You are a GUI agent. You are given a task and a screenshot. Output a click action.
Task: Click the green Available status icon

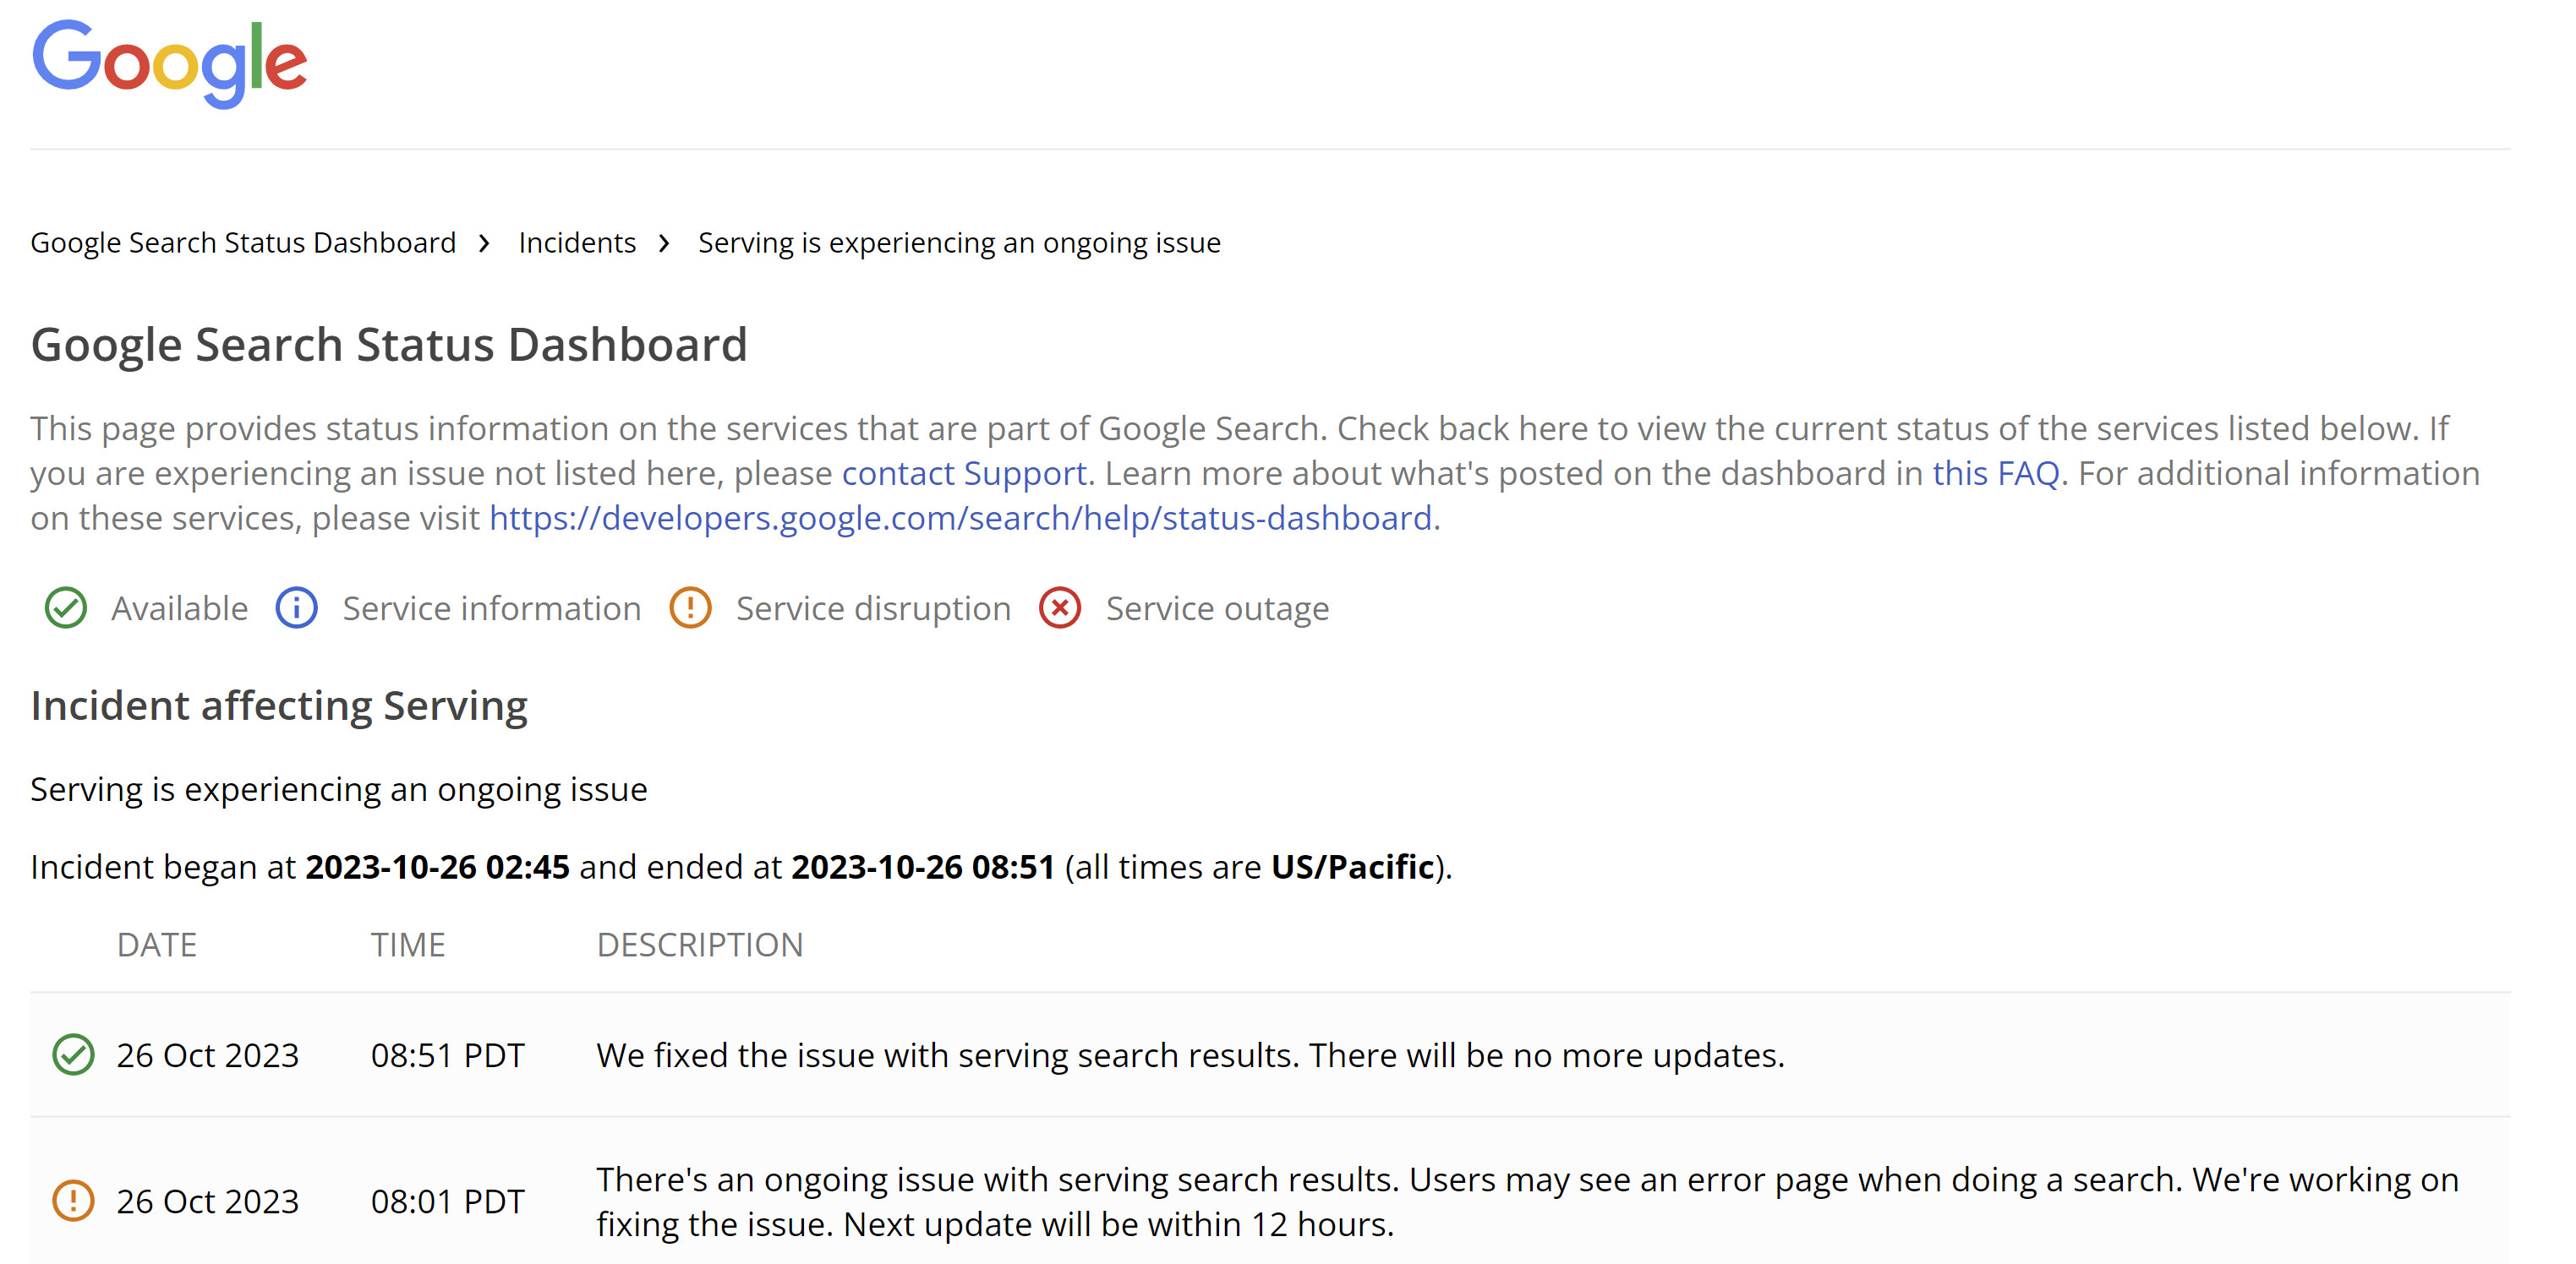click(66, 607)
